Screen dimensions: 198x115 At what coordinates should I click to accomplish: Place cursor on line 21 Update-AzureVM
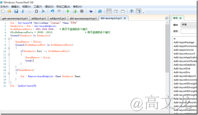click(27, 86)
